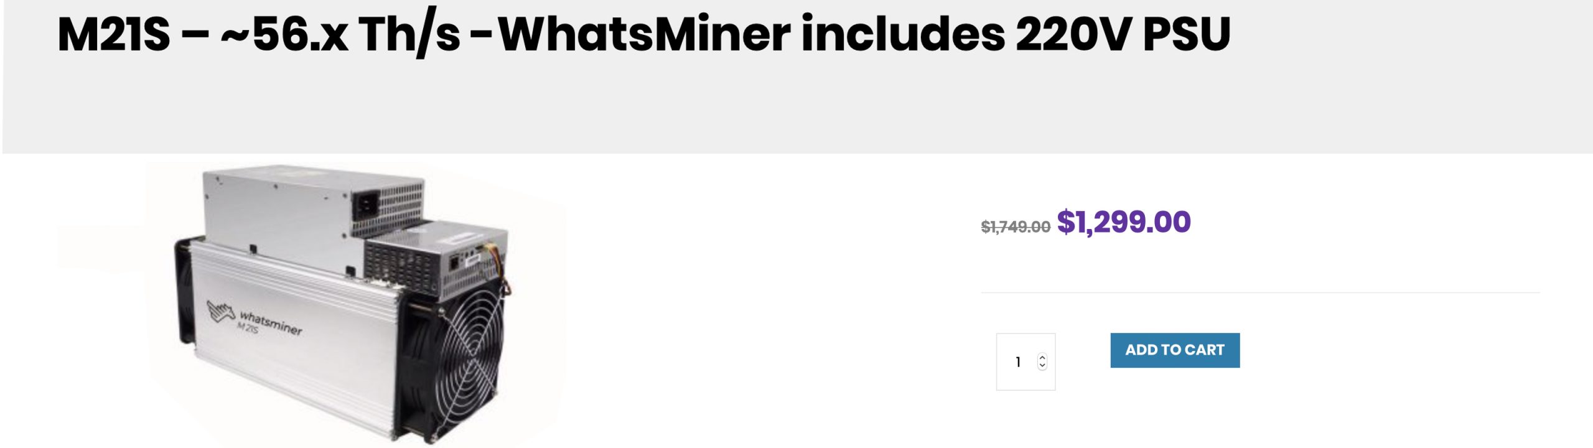The width and height of the screenshot is (1593, 448).
Task: Click the word "WhatsMiner" in the heading
Action: [644, 34]
